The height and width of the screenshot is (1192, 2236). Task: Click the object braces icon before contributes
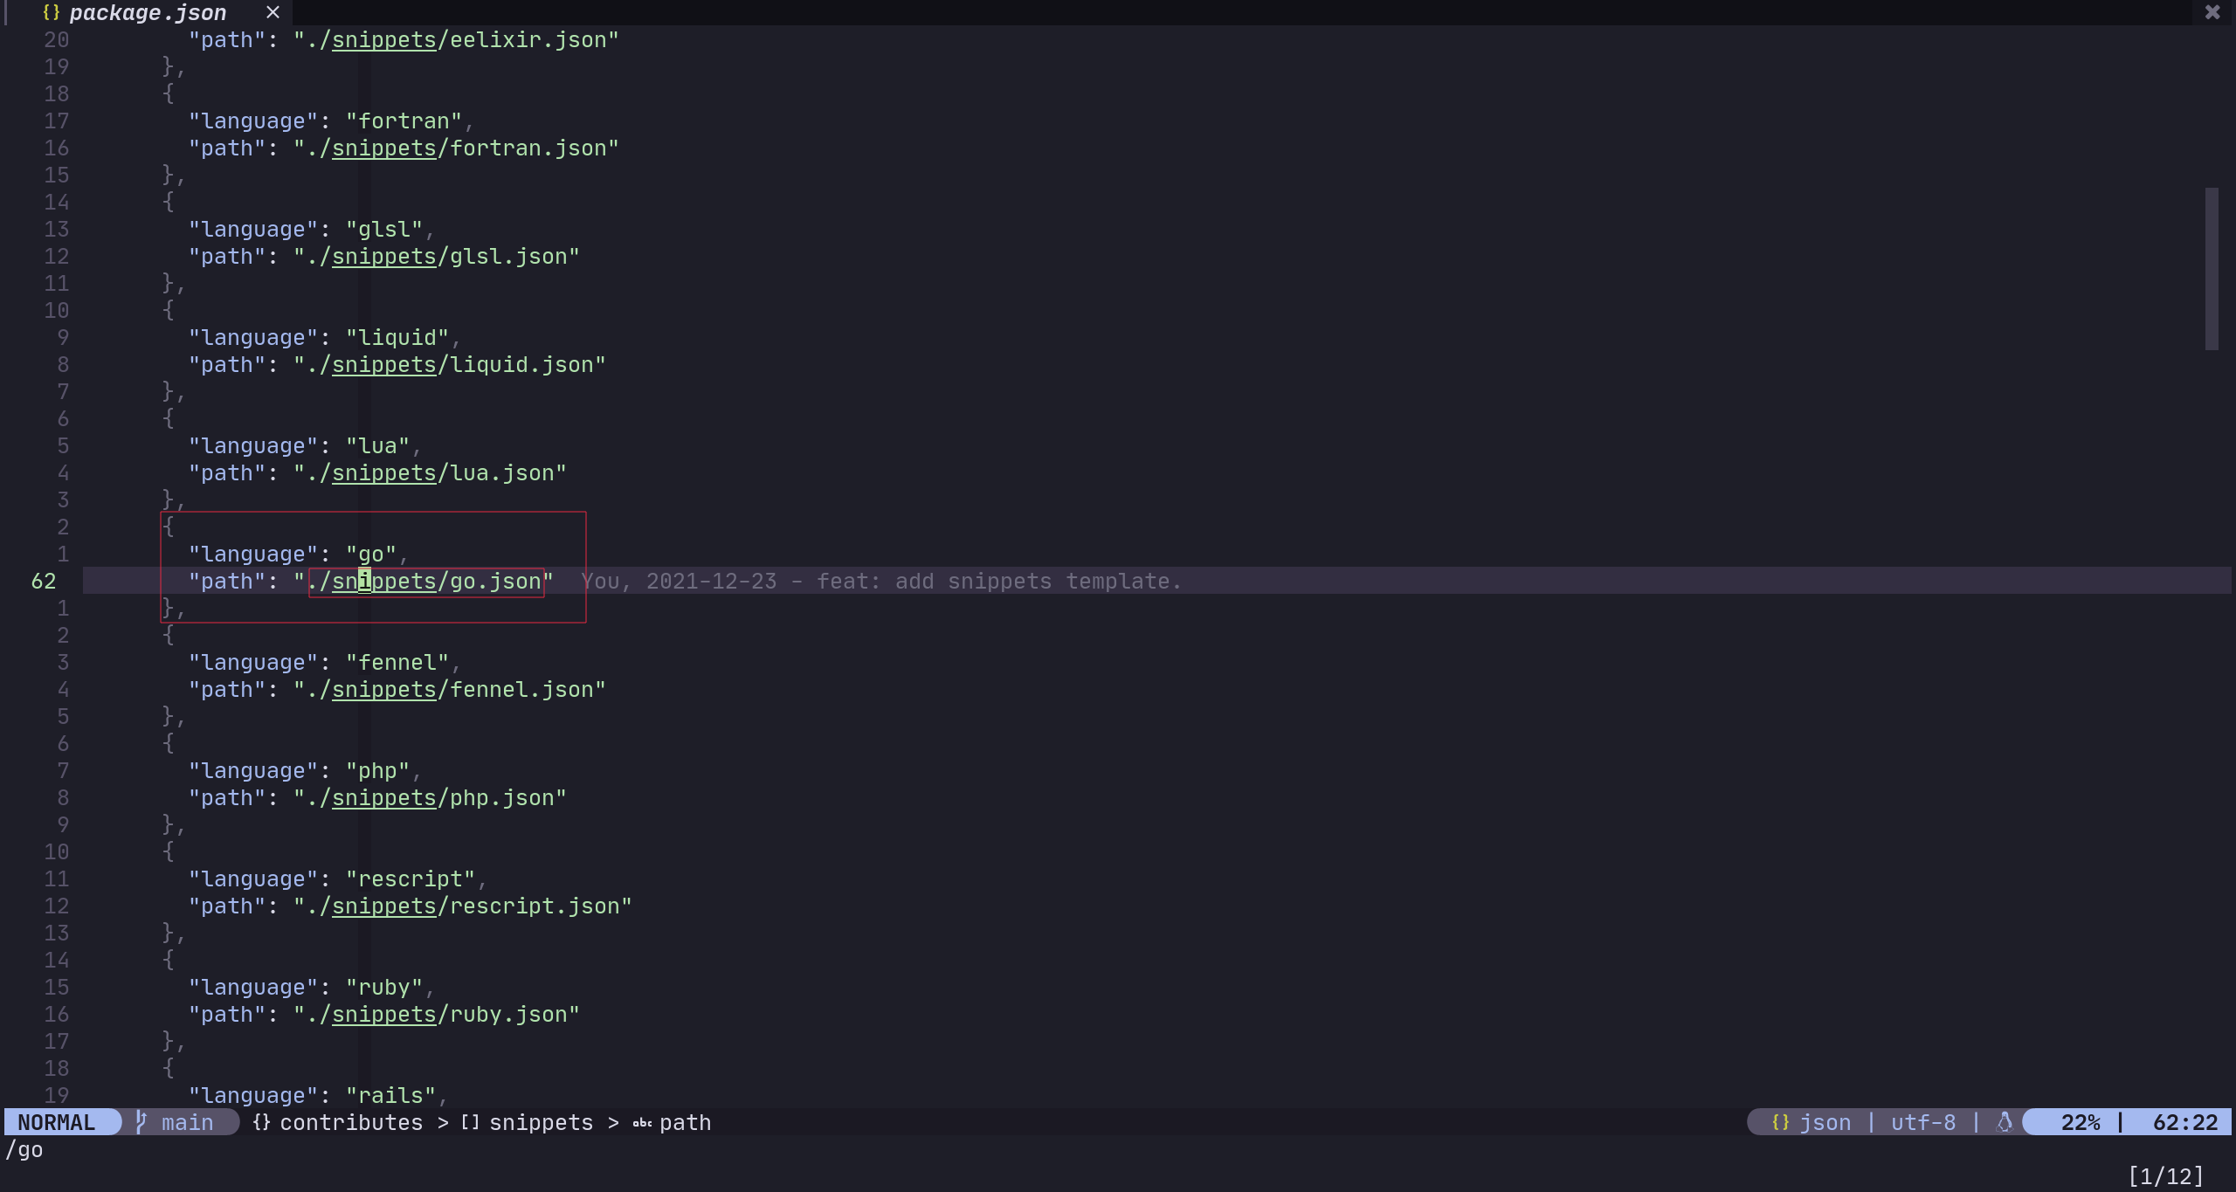[261, 1122]
